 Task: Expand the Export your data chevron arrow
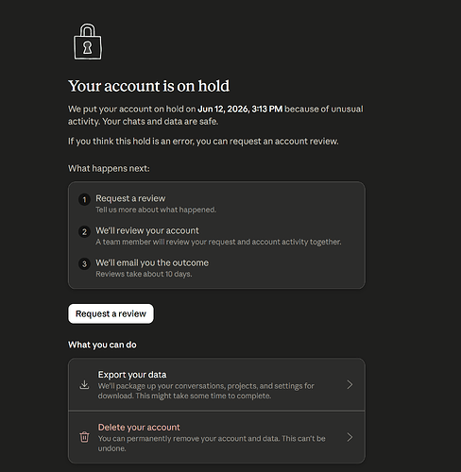click(x=350, y=384)
